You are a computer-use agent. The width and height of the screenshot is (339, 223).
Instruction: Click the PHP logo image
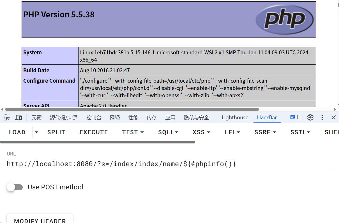(284, 19)
